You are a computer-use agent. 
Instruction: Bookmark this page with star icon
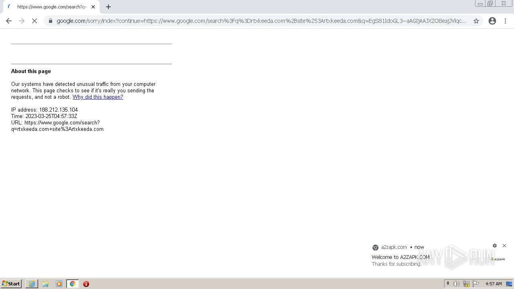pyautogui.click(x=476, y=21)
